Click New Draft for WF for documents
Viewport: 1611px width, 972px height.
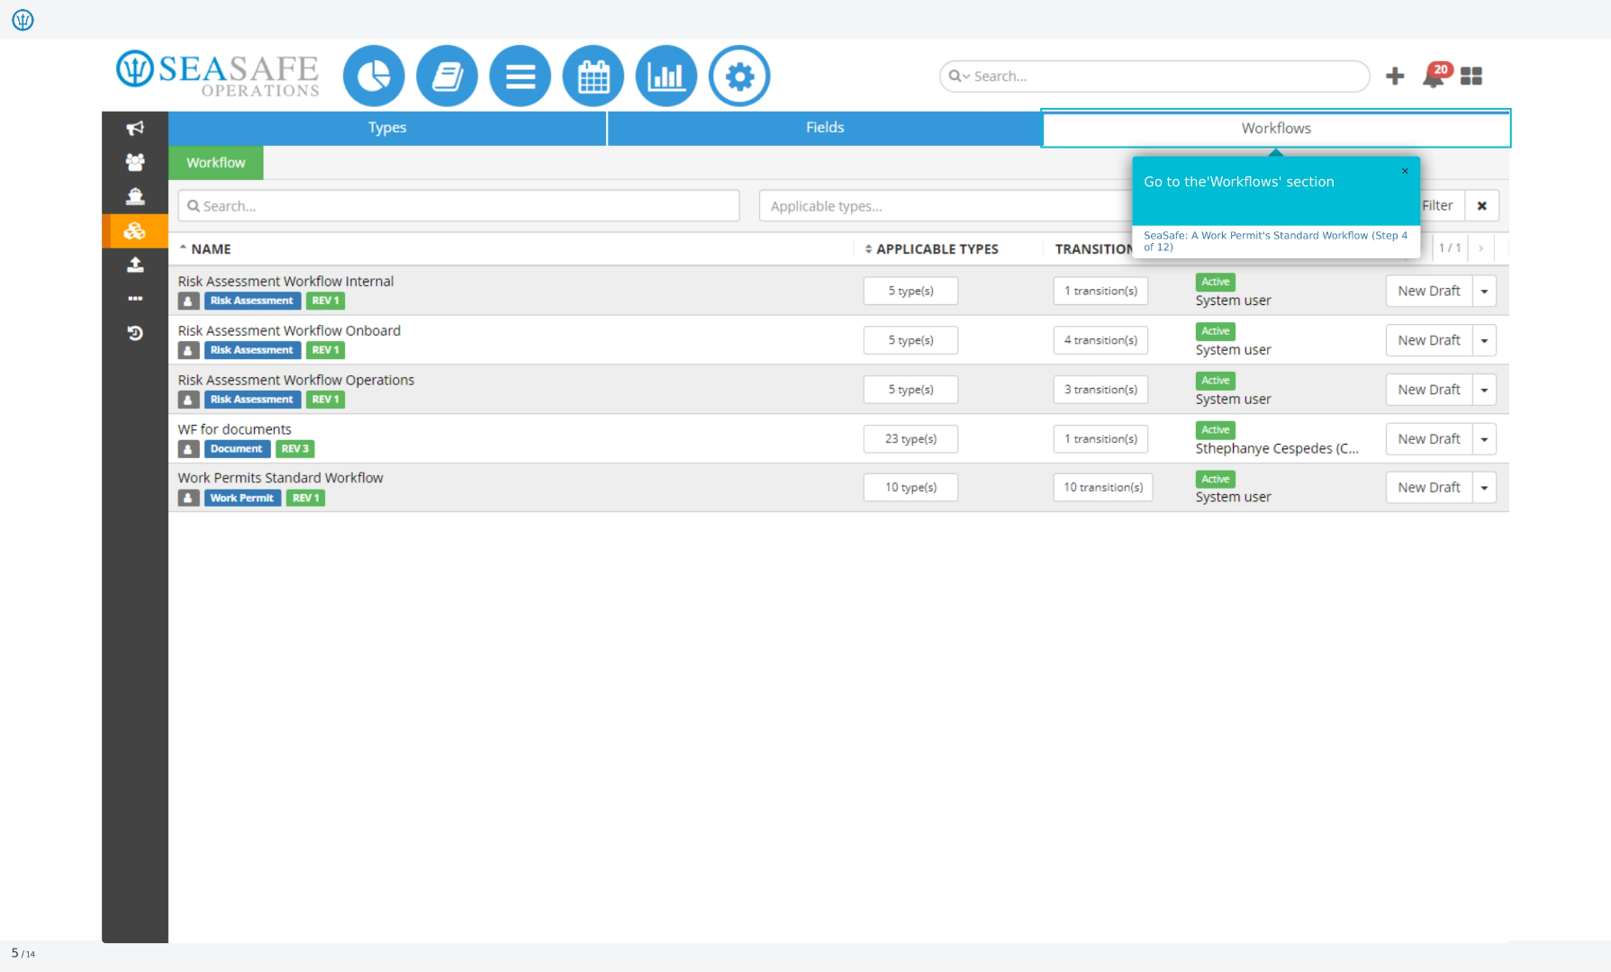[x=1429, y=439]
